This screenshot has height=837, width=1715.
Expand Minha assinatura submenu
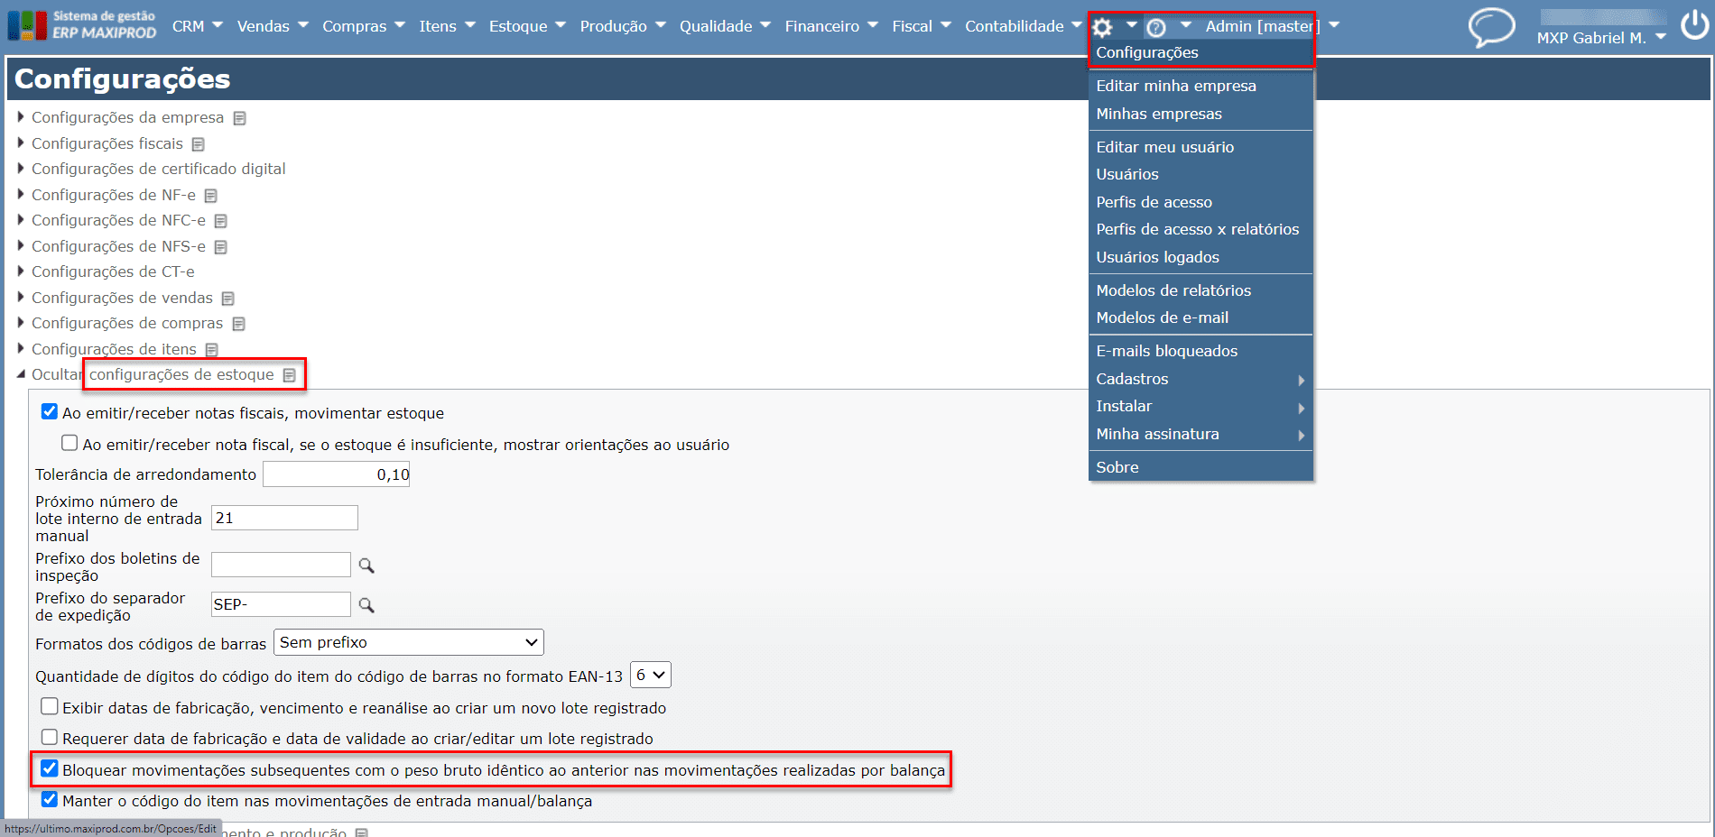pos(1200,434)
